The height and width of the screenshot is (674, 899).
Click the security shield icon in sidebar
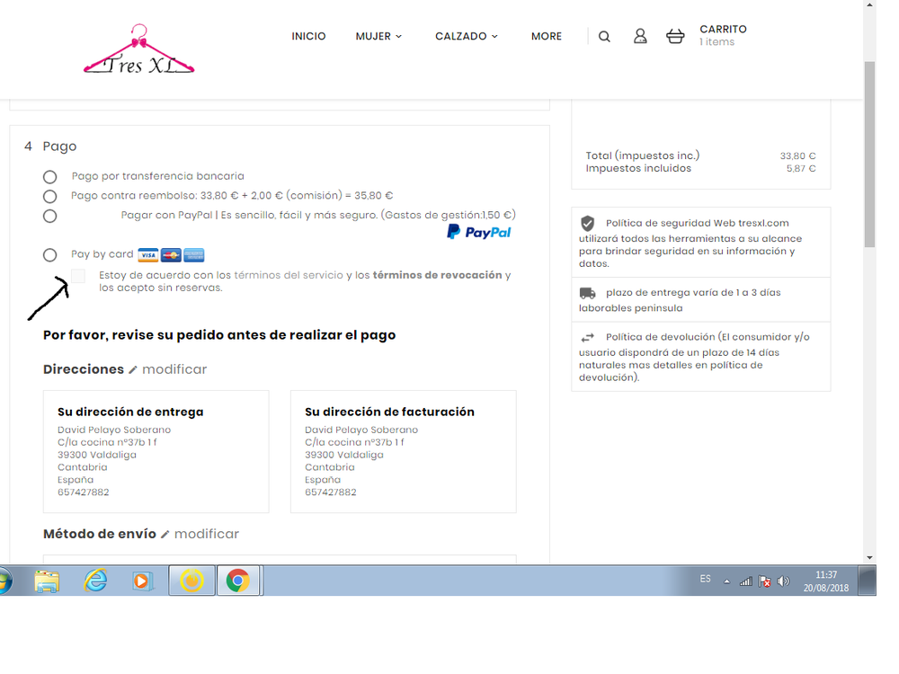[x=588, y=223]
